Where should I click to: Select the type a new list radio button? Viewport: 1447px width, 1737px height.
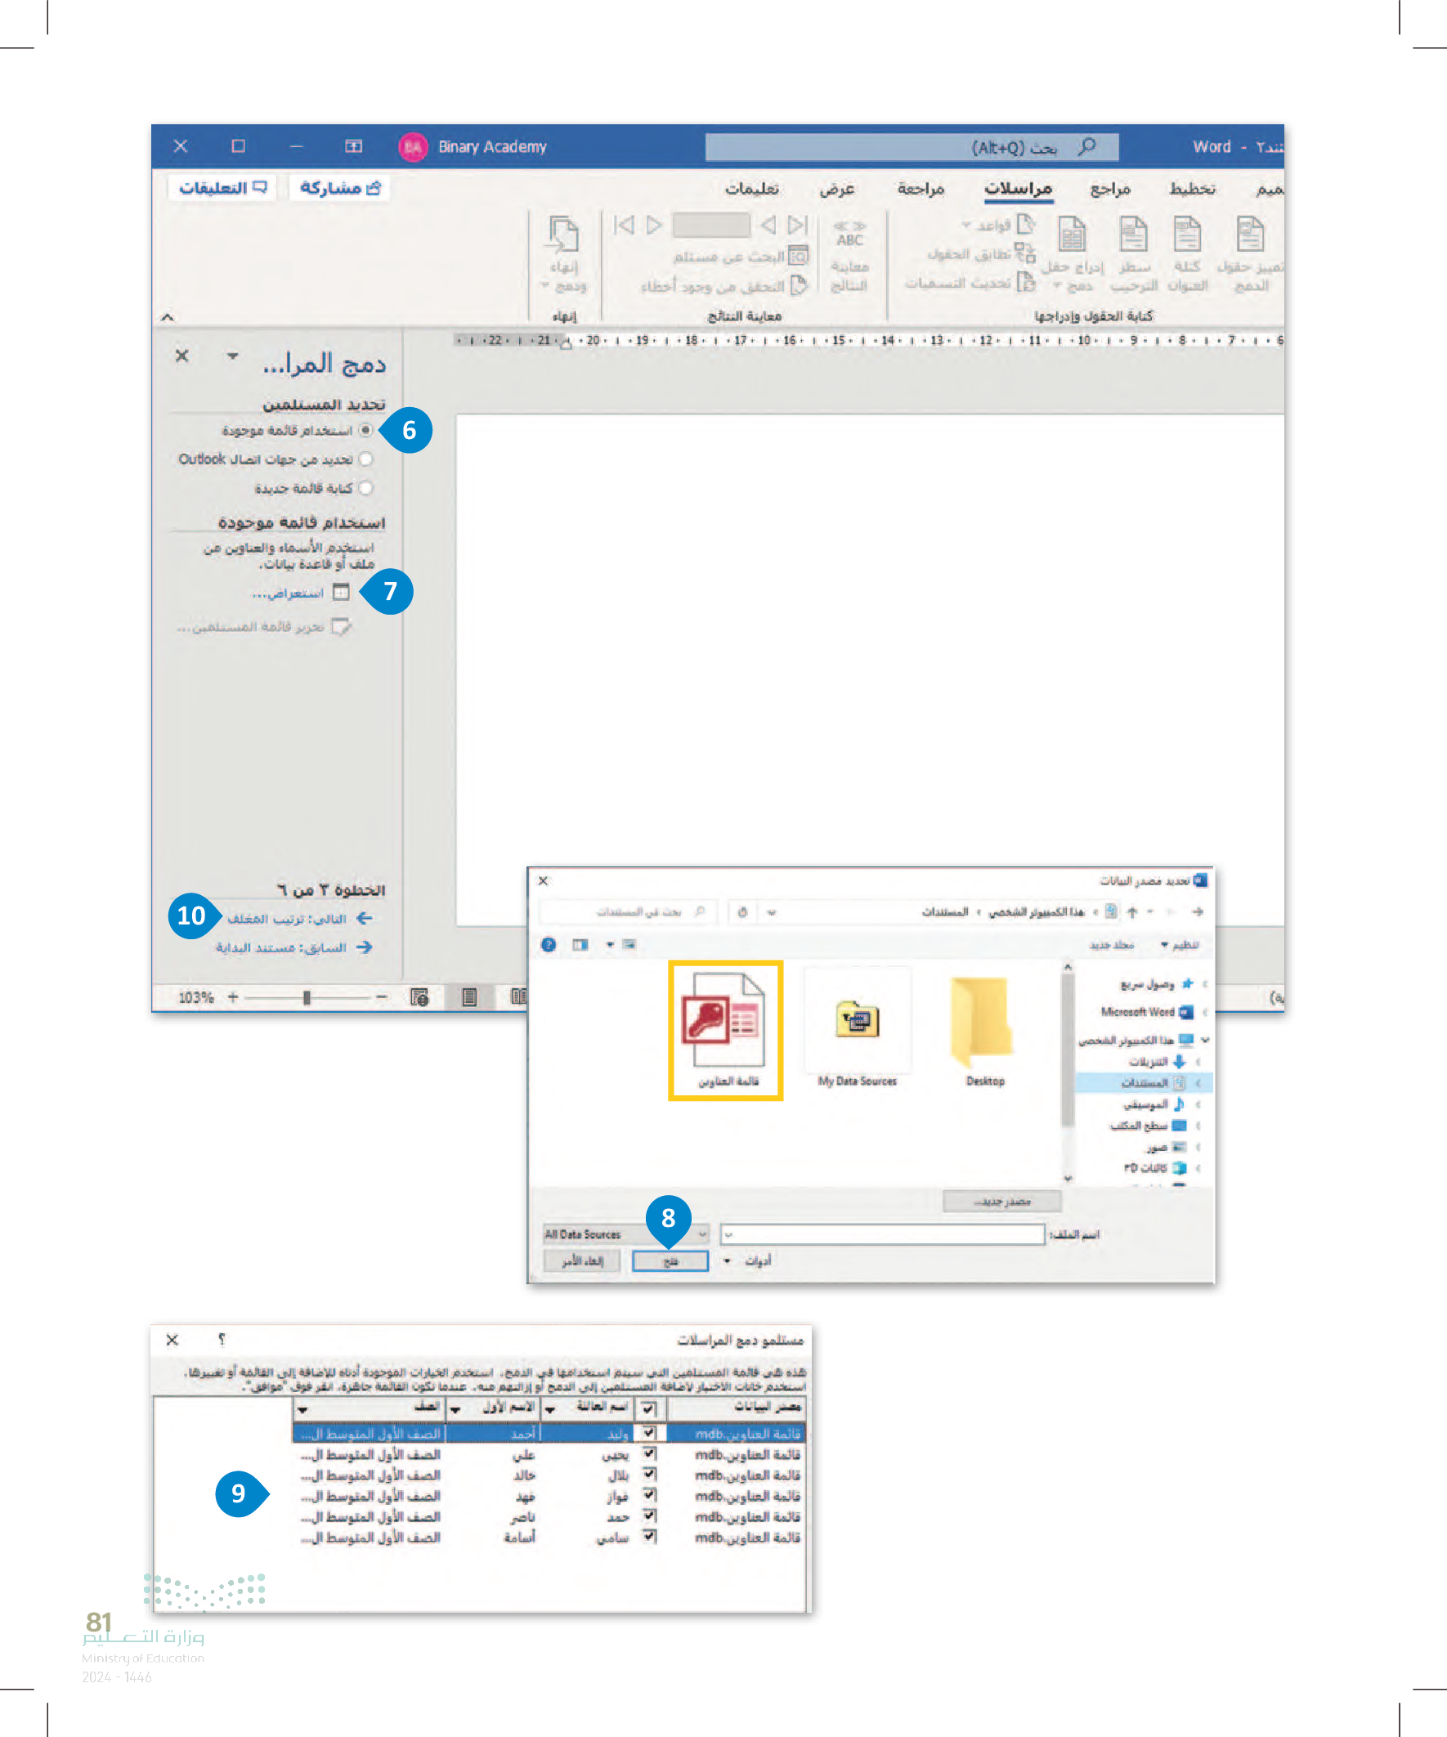point(365,488)
